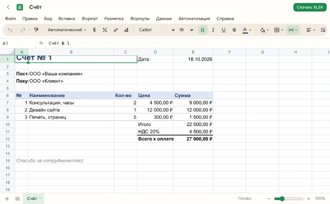Click the Скачать XLSX button

[310, 7]
